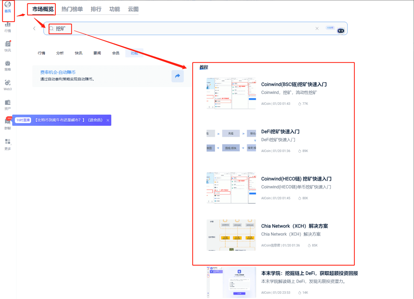Select the 功能 search filter tab
Image resolution: width=414 pixels, height=299 pixels.
tap(134, 53)
